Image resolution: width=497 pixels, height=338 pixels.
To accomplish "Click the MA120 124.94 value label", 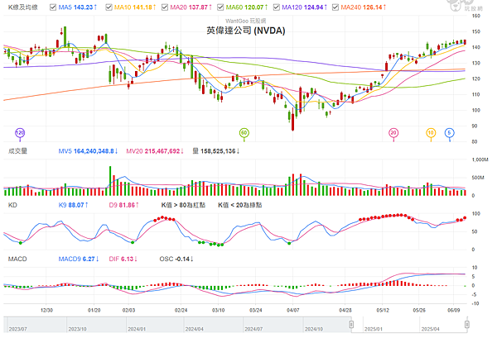I will point(305,7).
